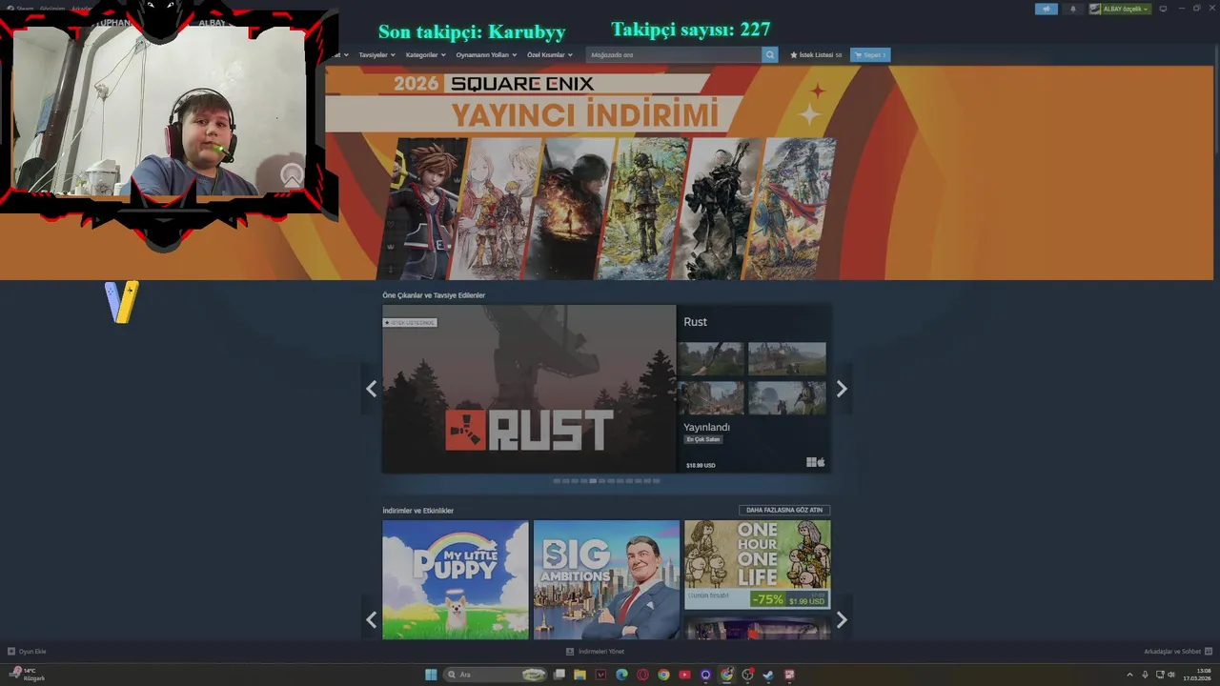Click Daha Fazlasına Göz Atın button
This screenshot has height=686, width=1220.
tap(784, 510)
